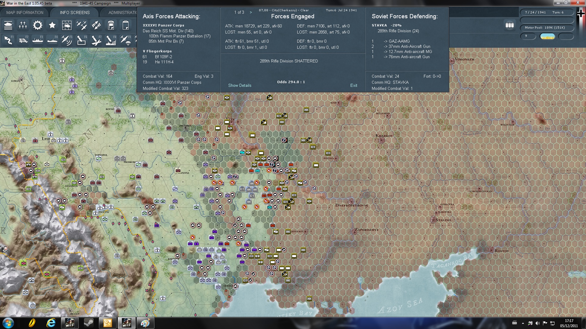Click the gold ring taskbar icon
Image resolution: width=586 pixels, height=329 pixels.
(x=32, y=323)
